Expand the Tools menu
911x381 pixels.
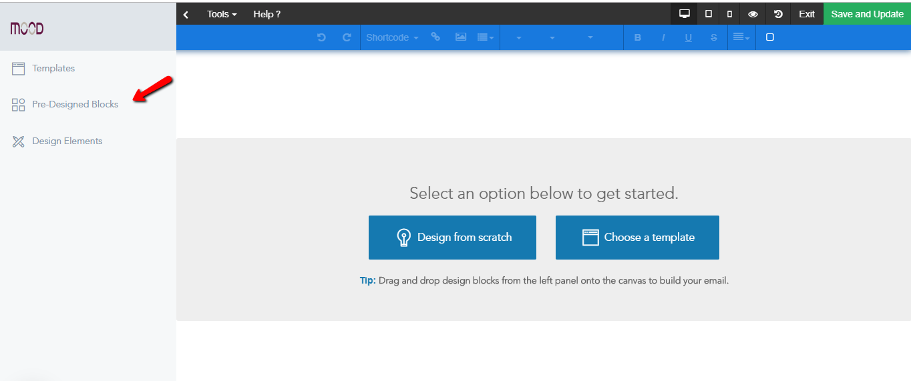pyautogui.click(x=222, y=14)
